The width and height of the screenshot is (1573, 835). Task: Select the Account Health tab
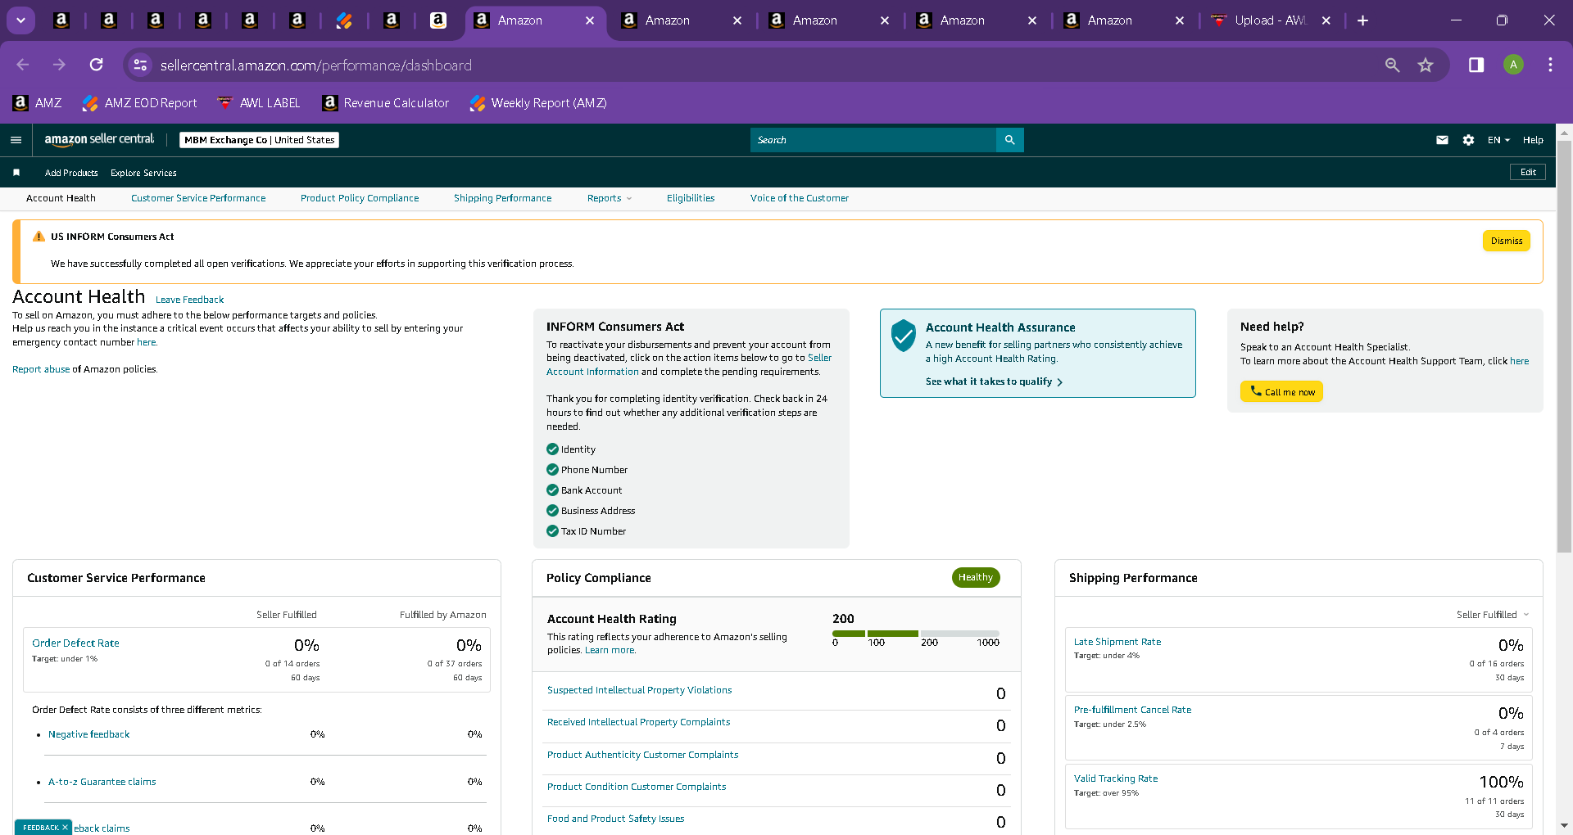point(61,198)
